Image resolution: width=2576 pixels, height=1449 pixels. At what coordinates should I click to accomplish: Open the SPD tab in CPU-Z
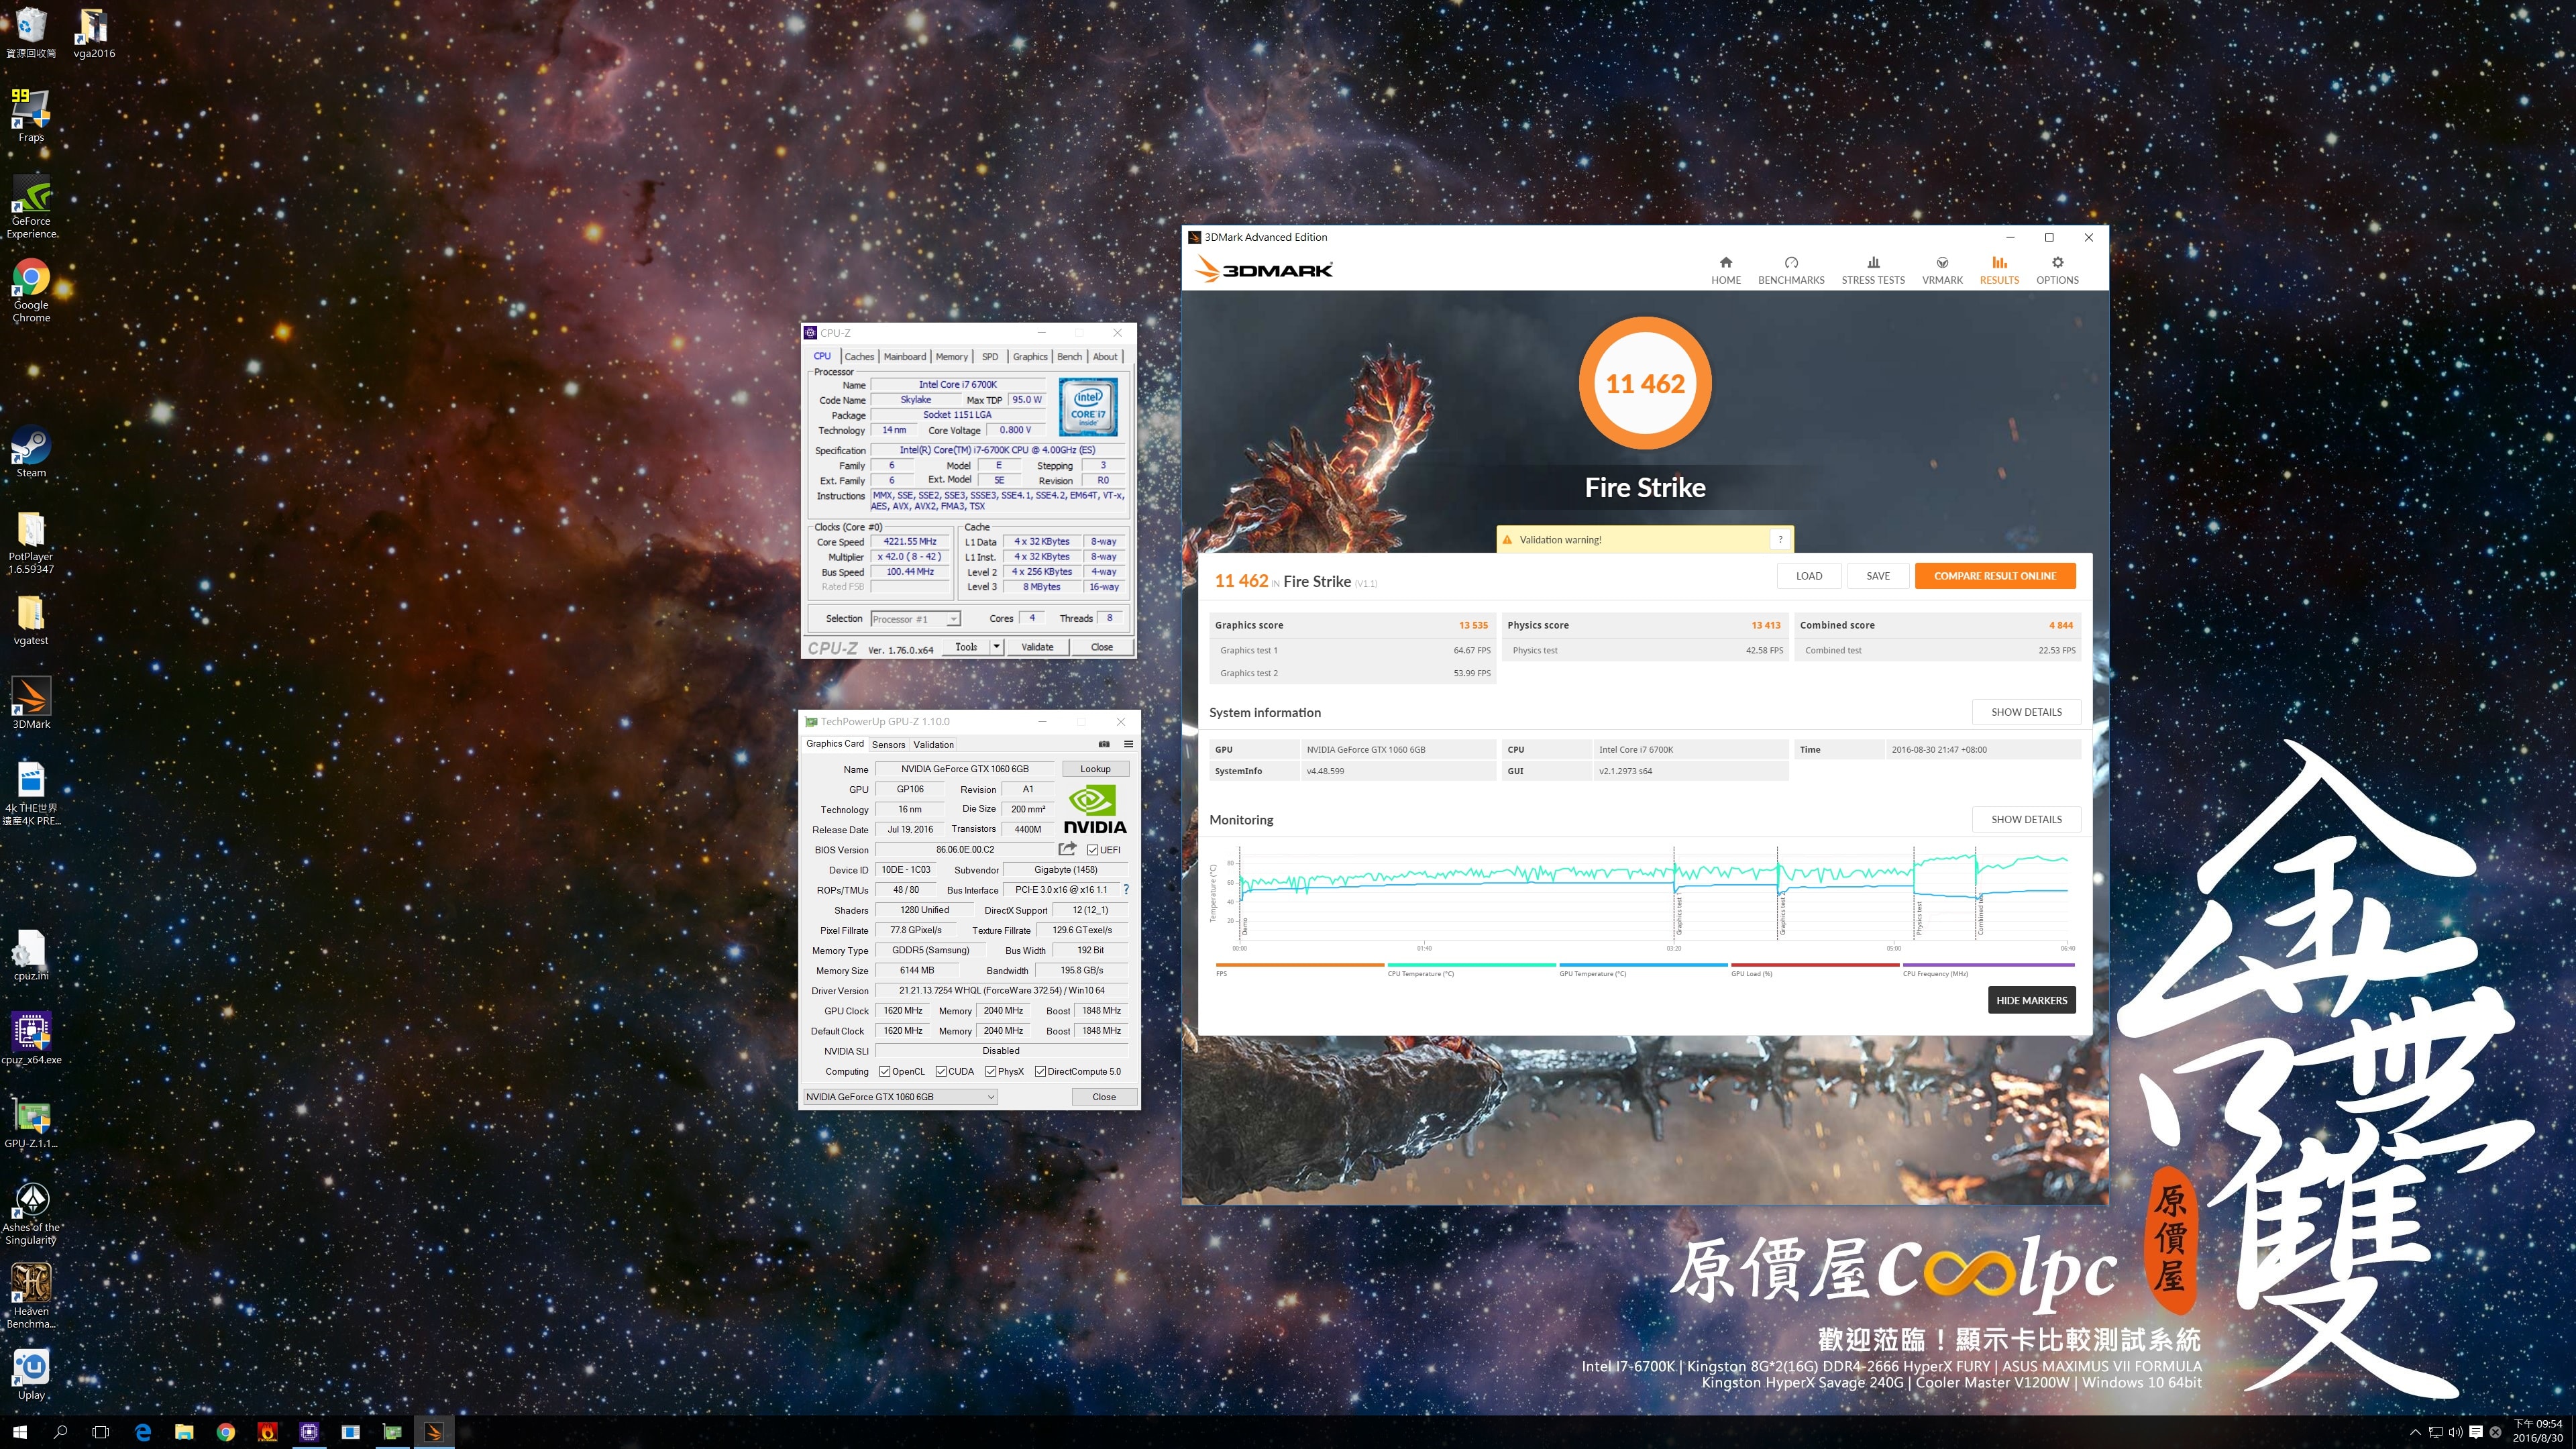point(990,357)
